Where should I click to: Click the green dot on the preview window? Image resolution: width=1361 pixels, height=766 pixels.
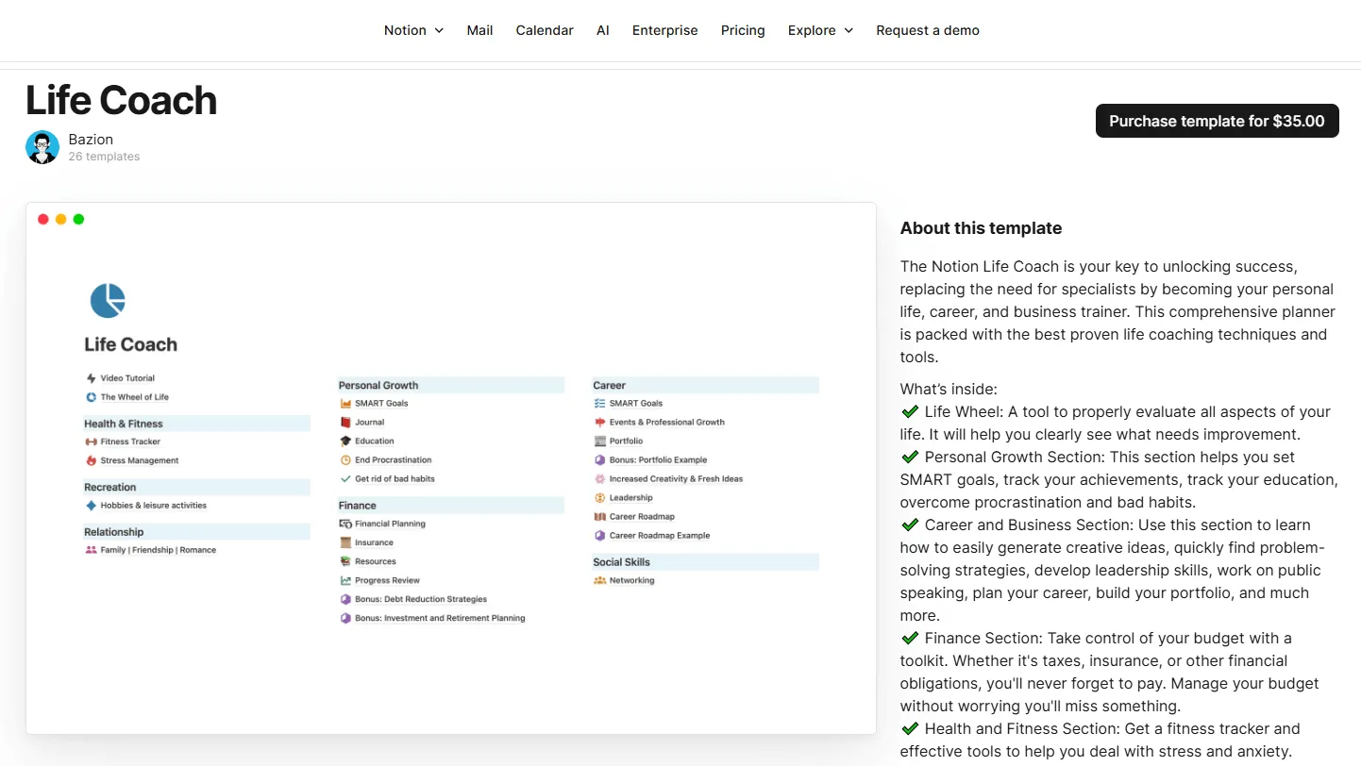pos(78,219)
